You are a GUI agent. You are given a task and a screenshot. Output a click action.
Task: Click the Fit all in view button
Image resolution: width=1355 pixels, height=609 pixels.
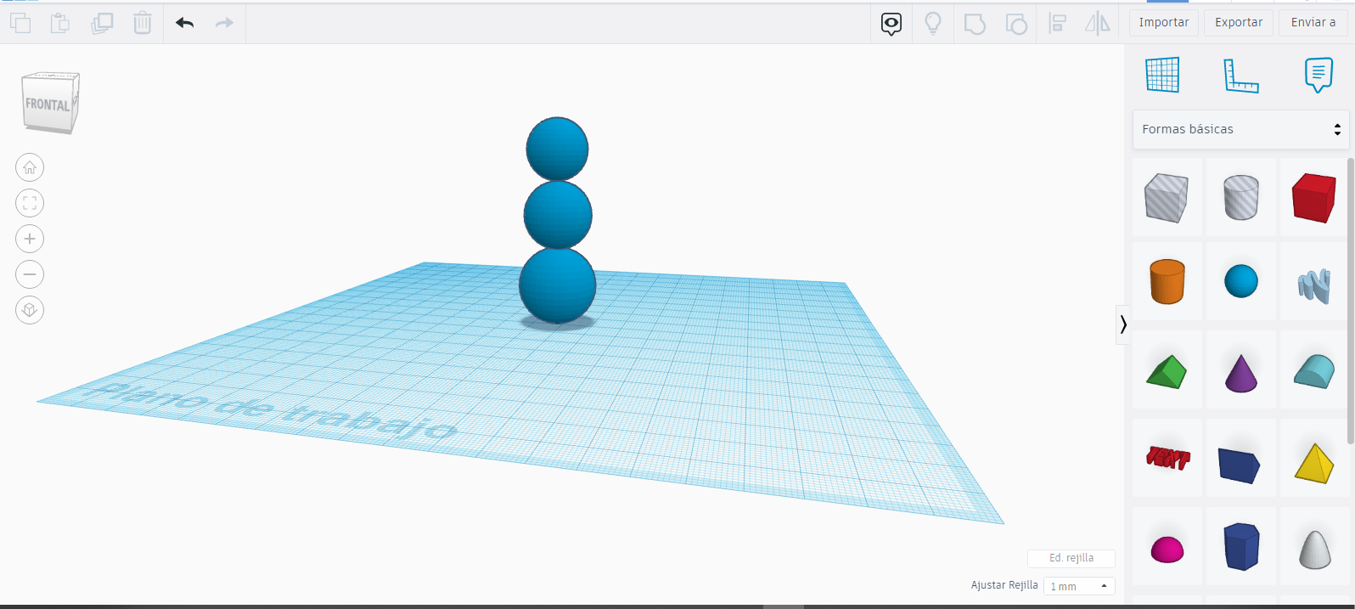[30, 203]
